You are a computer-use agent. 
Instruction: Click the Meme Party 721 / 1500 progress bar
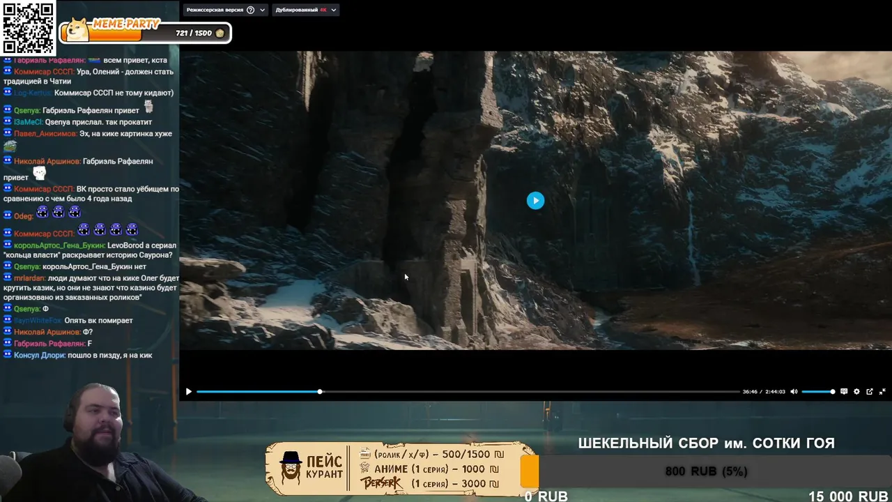coord(145,33)
